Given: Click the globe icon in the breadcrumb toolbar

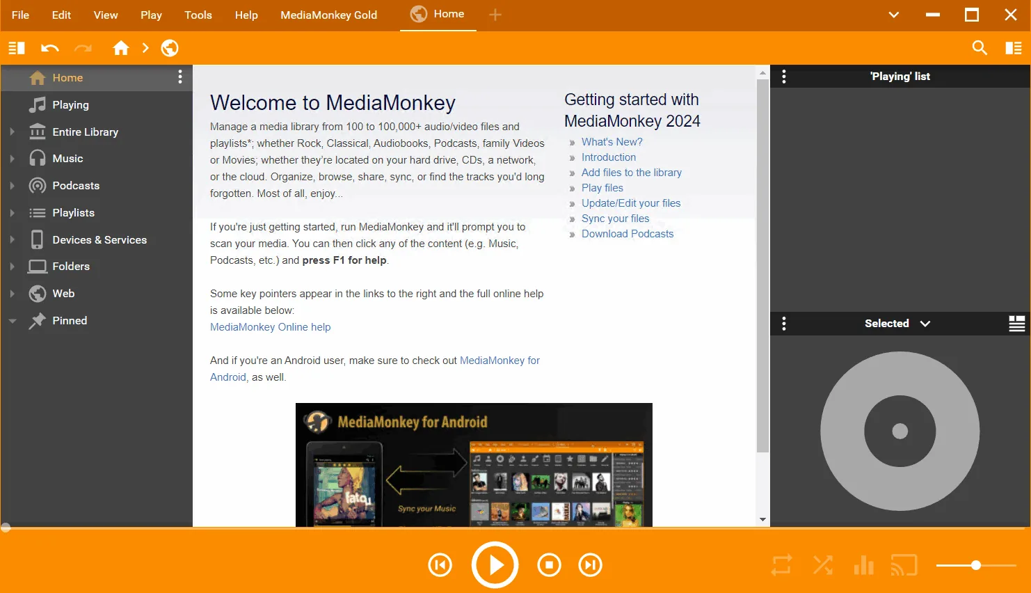Looking at the screenshot, I should [170, 47].
